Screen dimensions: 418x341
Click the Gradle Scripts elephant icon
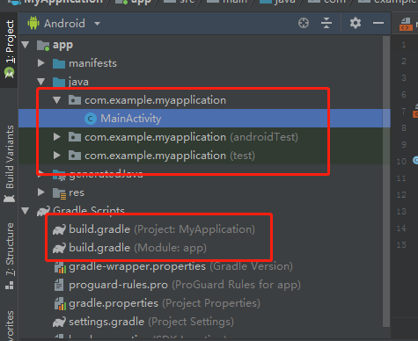pyautogui.click(x=43, y=211)
